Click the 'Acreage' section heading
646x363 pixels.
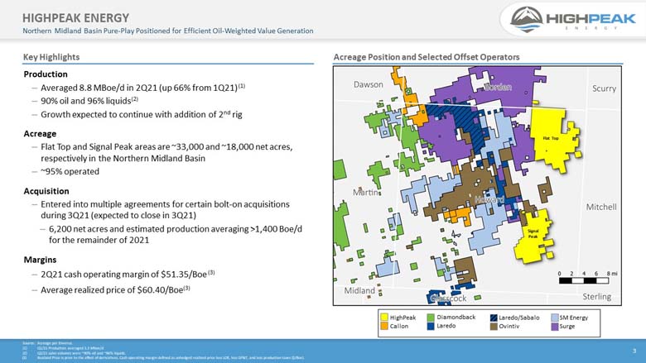point(40,134)
